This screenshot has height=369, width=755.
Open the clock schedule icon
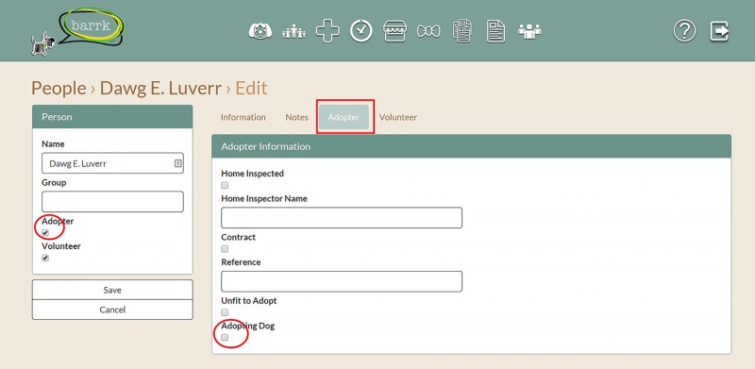pyautogui.click(x=361, y=32)
